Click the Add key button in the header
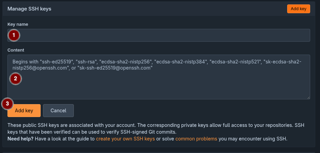Image resolution: width=320 pixels, height=153 pixels. [x=298, y=9]
